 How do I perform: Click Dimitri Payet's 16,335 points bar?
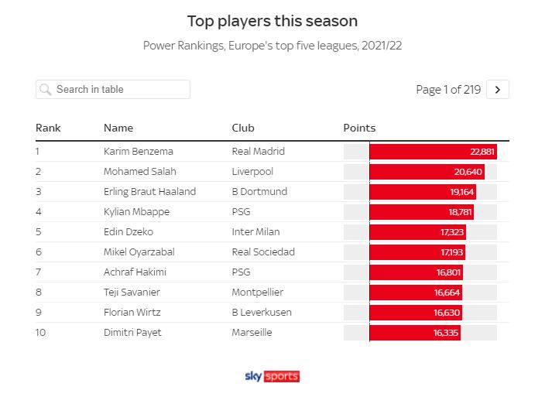414,333
